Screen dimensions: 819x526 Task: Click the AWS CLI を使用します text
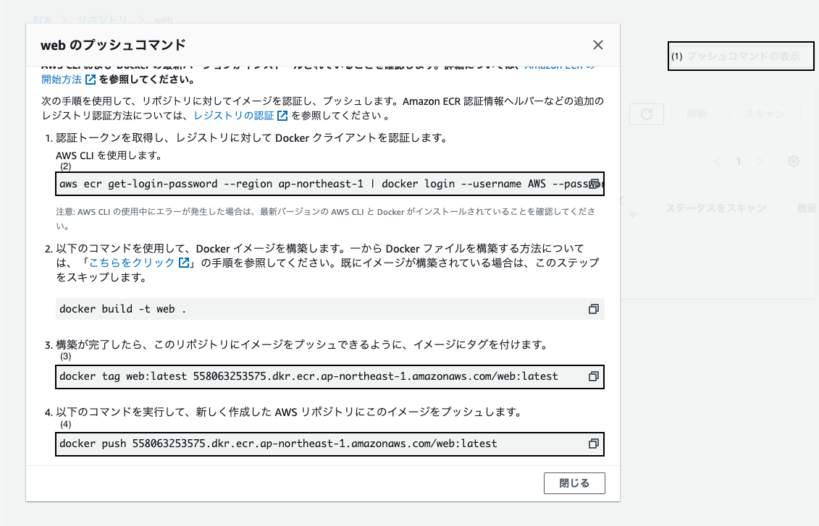point(109,156)
